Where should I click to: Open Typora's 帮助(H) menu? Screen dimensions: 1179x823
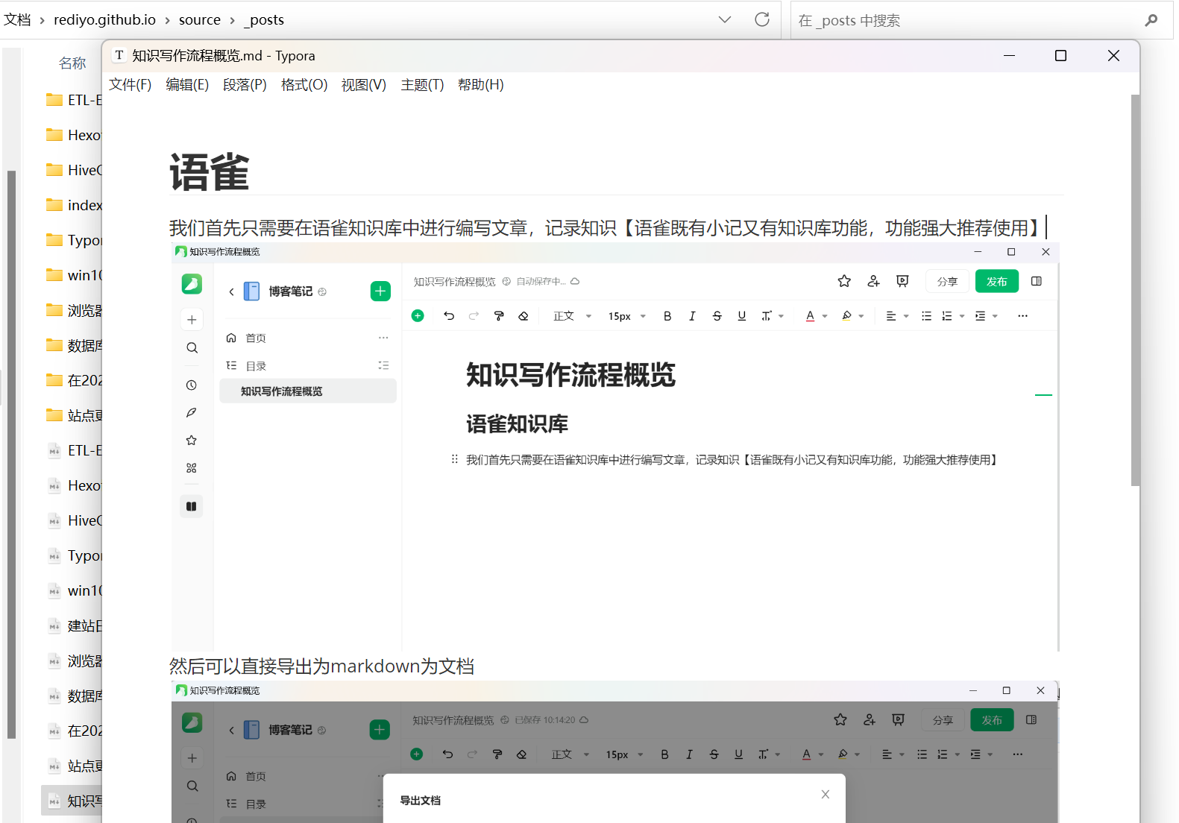click(481, 85)
